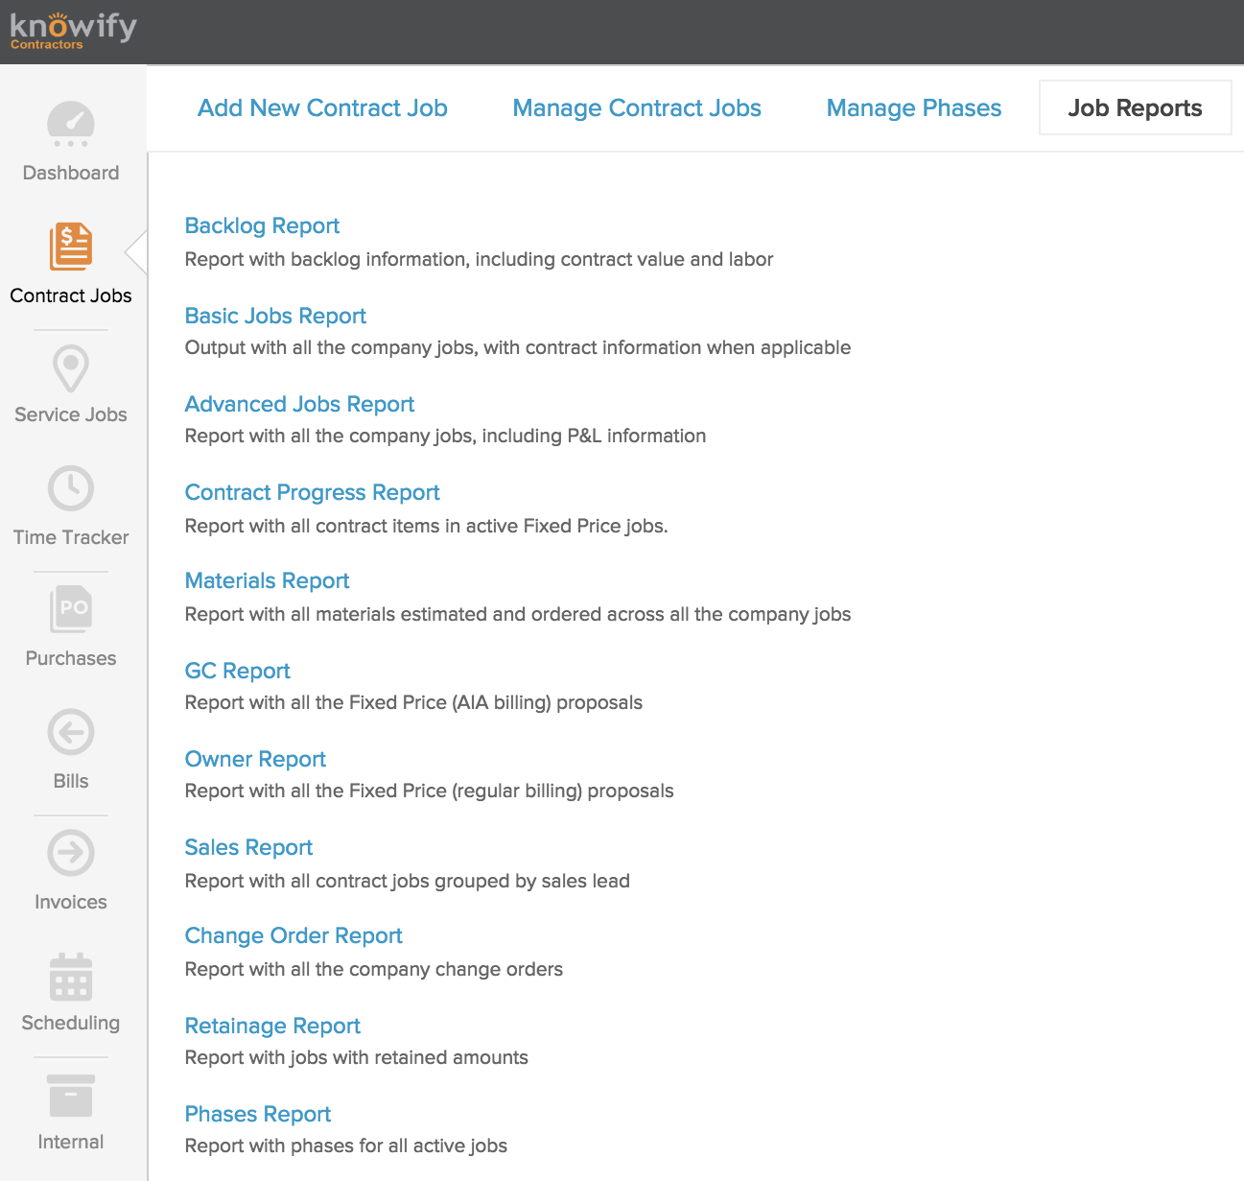This screenshot has width=1244, height=1181.
Task: Click the Scheduling sidebar label
Action: point(71,1023)
